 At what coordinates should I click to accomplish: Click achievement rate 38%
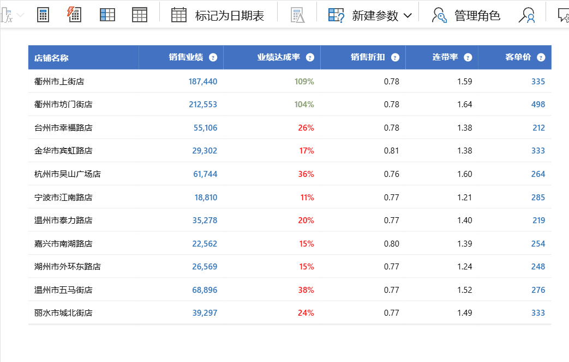306,290
